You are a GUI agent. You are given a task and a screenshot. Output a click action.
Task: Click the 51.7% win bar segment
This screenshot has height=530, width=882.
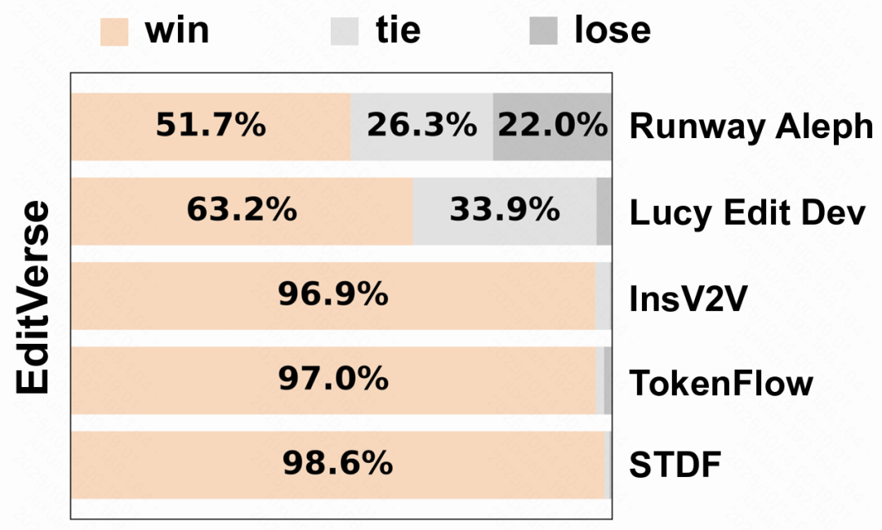pyautogui.click(x=211, y=127)
